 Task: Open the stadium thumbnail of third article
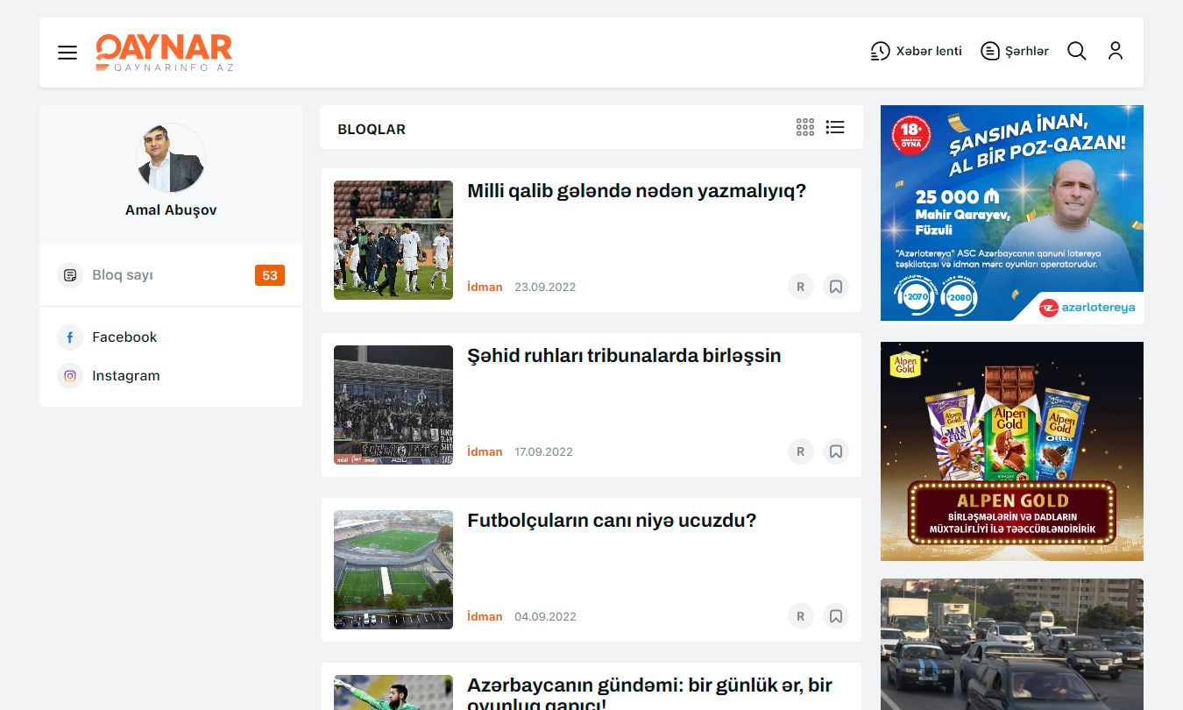393,570
